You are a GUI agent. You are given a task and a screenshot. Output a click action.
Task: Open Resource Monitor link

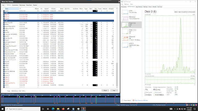click(141, 101)
